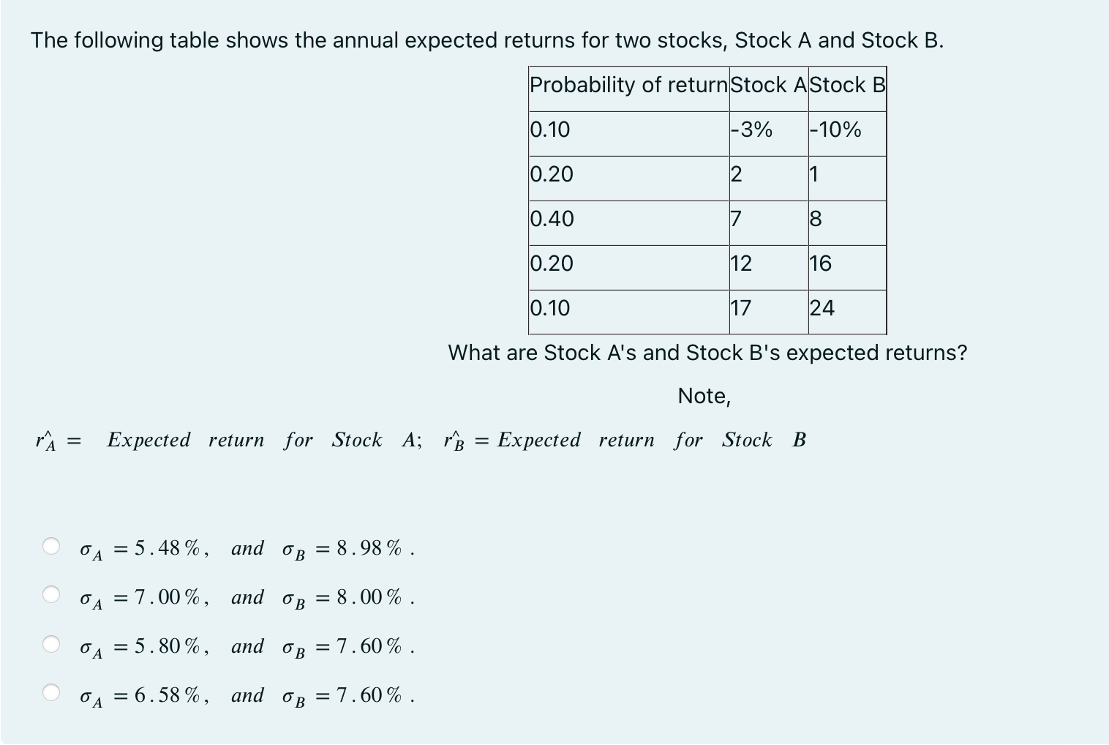
Task: Click the 'Stock B' column header
Action: (846, 86)
